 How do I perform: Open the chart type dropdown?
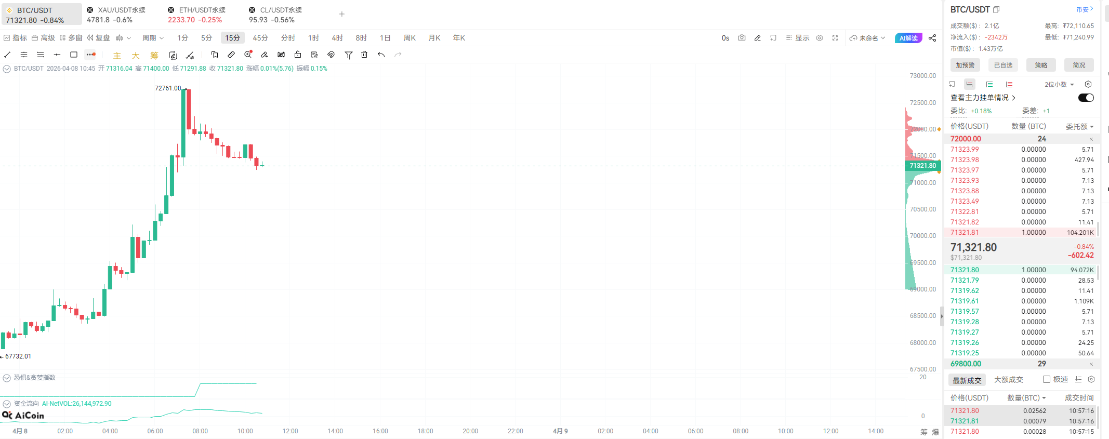[123, 38]
